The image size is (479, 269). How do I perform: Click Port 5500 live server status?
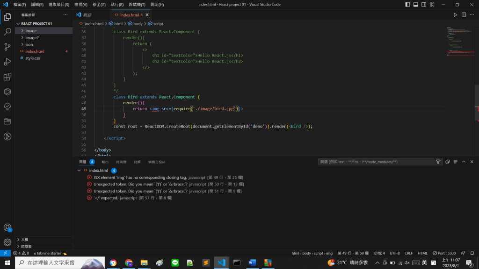444,253
